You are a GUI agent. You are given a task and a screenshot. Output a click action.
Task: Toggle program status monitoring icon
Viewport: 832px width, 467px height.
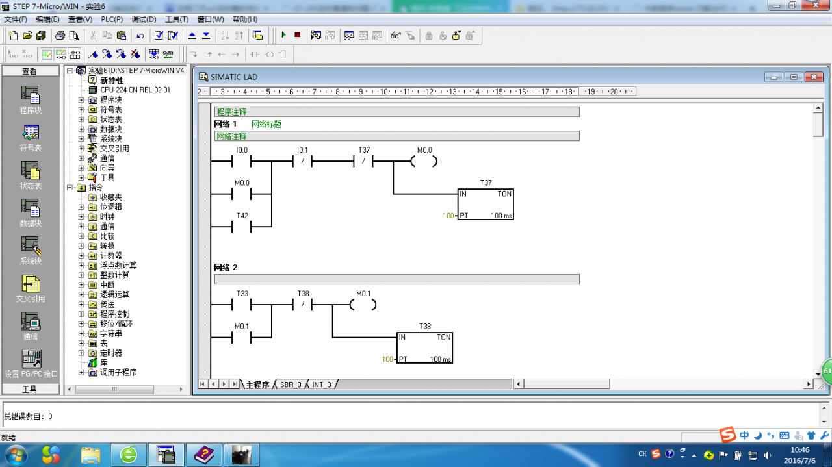click(316, 35)
